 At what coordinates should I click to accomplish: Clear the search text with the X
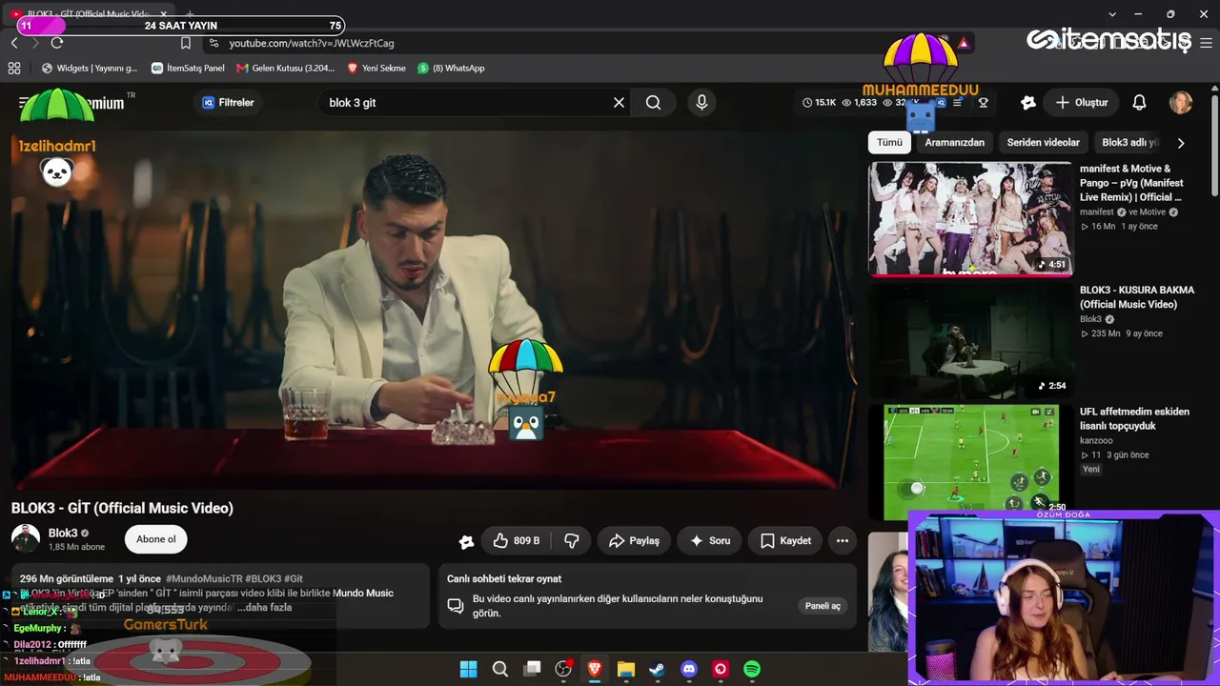(619, 103)
